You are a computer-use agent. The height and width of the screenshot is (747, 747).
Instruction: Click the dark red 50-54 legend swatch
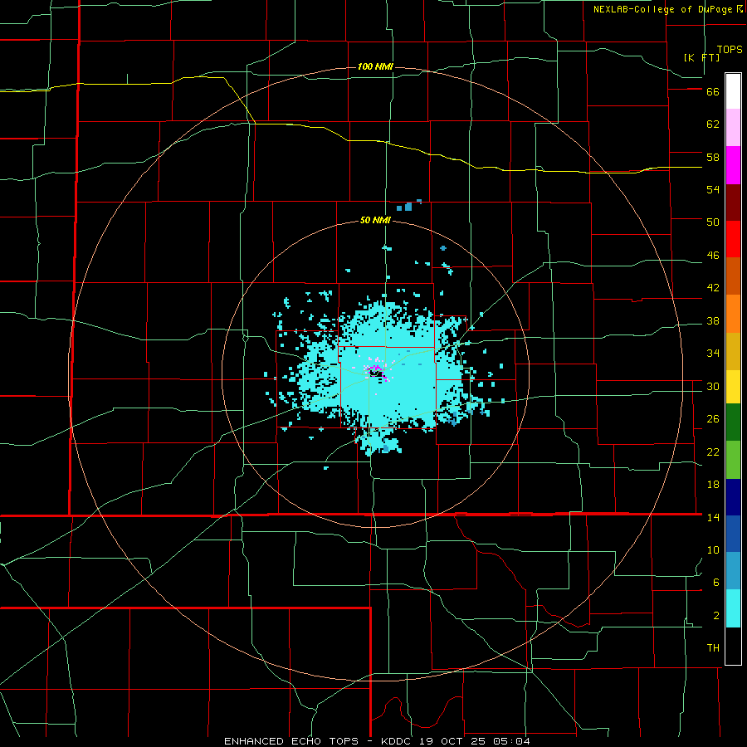click(x=733, y=202)
